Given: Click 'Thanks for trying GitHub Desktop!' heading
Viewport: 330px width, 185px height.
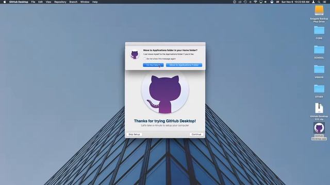Looking at the screenshot, I should (165, 121).
